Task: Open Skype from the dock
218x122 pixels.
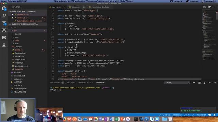Action: click(x=152, y=119)
